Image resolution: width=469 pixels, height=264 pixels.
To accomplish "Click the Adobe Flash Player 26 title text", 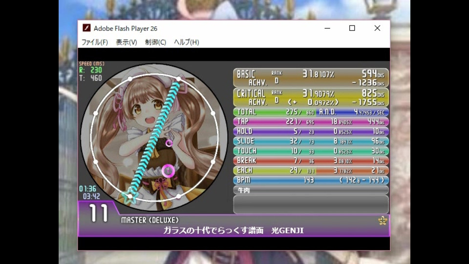I will pyautogui.click(x=126, y=28).
